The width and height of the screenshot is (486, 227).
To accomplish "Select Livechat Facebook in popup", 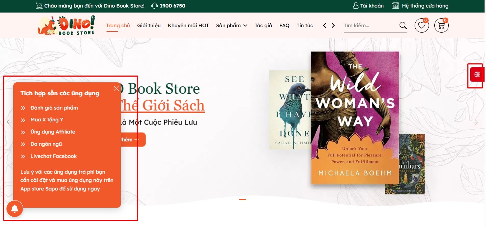I will point(53,156).
